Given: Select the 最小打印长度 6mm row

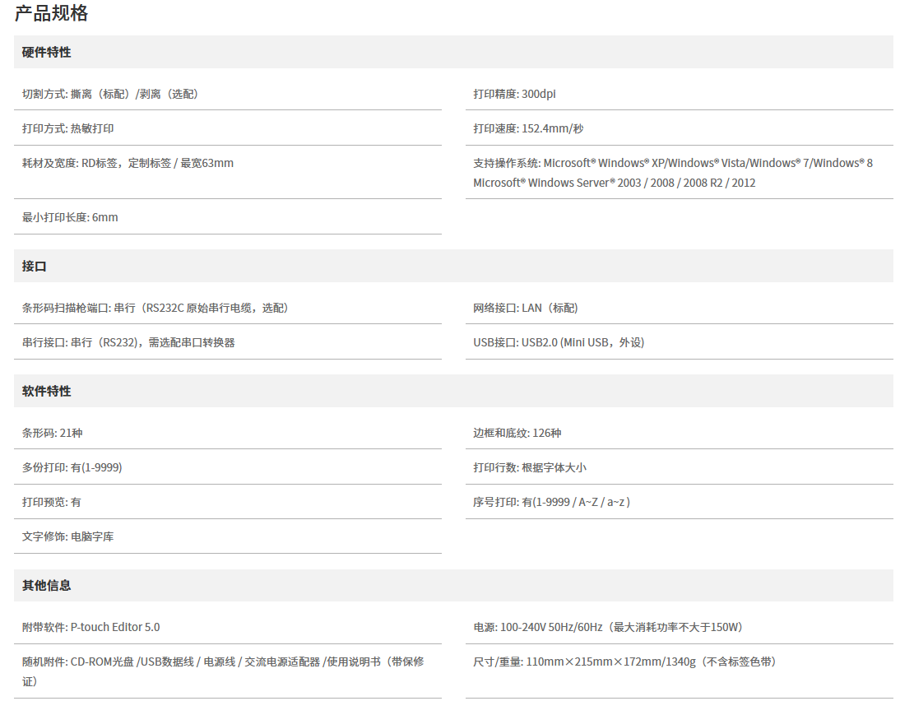Looking at the screenshot, I should 70,217.
